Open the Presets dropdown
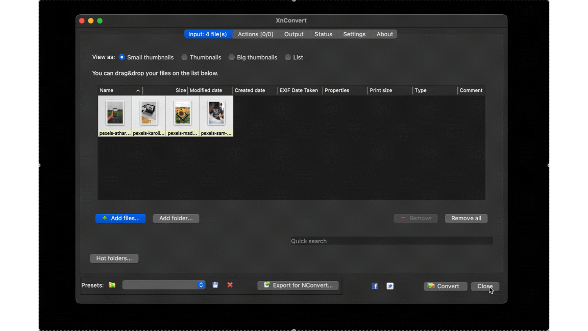 tap(163, 285)
